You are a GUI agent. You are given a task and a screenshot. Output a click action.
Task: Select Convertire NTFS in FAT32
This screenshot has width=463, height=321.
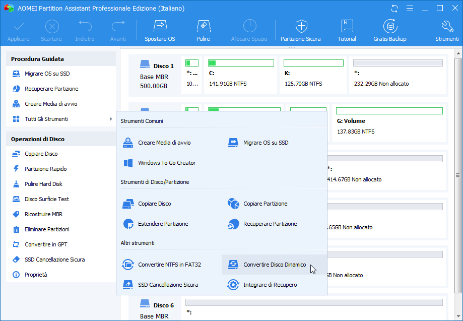[x=162, y=265]
